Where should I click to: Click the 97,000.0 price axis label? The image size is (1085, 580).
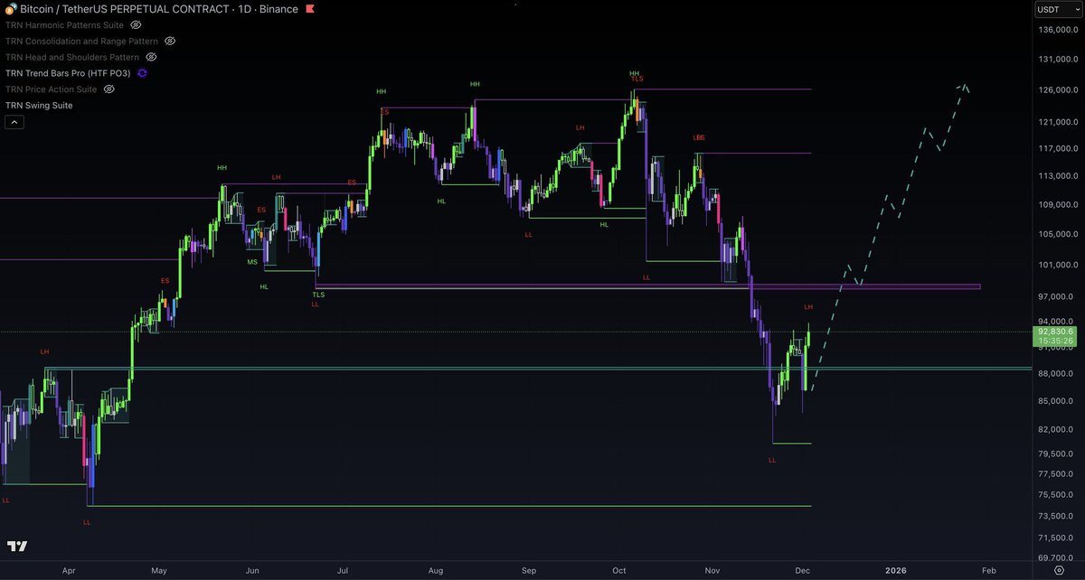(x=1058, y=297)
